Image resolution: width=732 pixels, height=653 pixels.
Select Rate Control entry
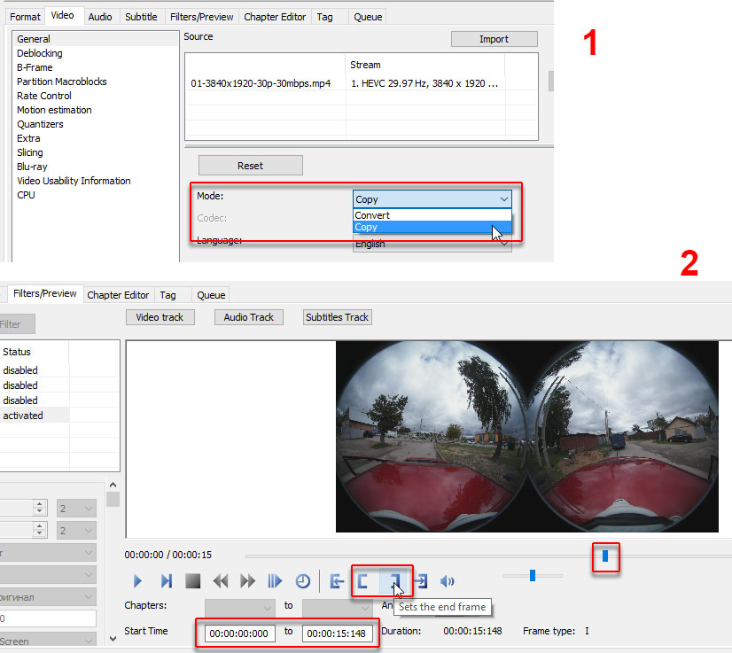[x=95, y=96]
